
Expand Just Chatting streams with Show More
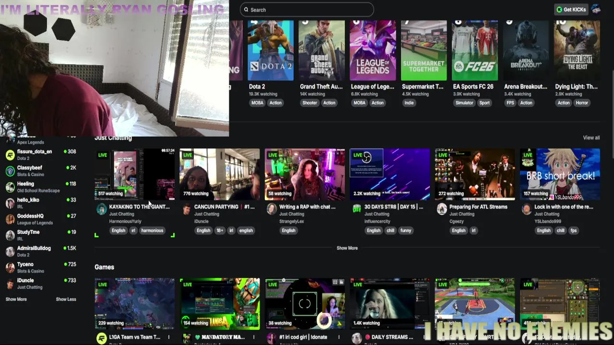(347, 248)
